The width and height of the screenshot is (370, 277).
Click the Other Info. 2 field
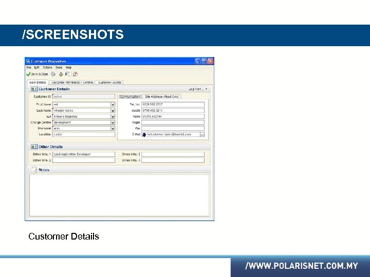point(84,160)
